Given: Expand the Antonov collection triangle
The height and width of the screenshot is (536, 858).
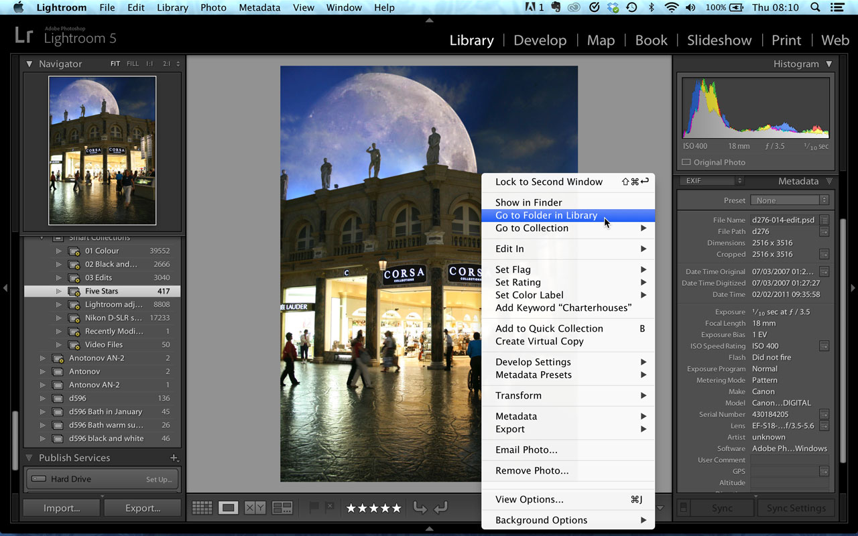Looking at the screenshot, I should [x=42, y=371].
